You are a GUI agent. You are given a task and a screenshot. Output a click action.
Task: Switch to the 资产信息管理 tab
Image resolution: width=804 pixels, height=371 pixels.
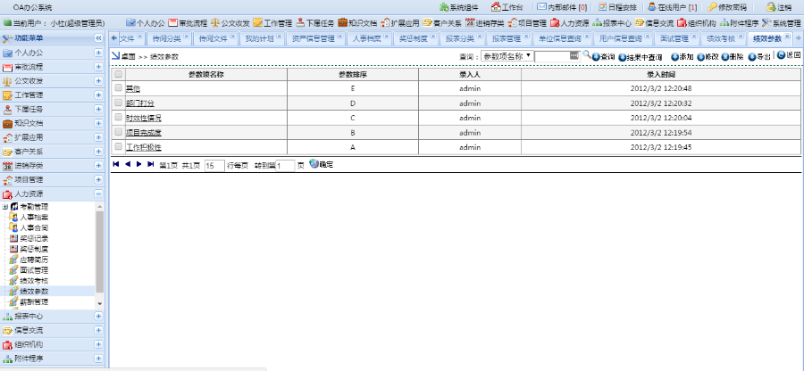(313, 39)
